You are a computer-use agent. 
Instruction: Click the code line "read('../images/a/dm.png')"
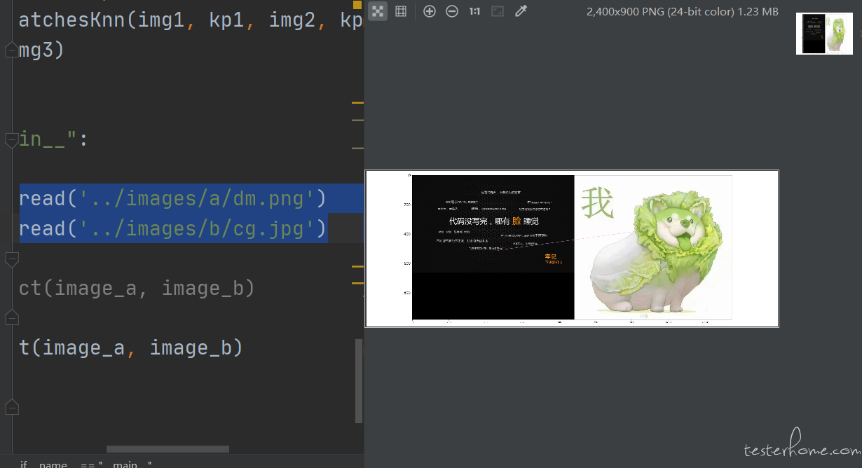pyautogui.click(x=173, y=199)
